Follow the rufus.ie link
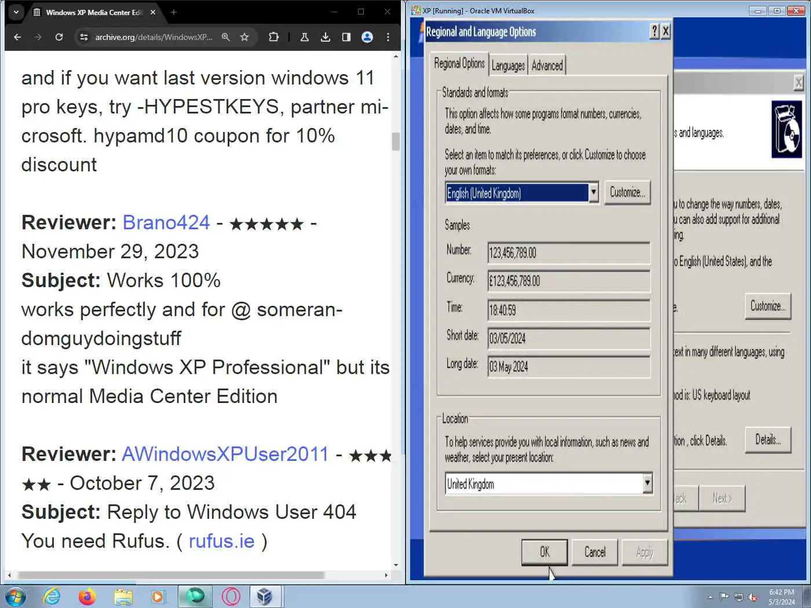This screenshot has width=811, height=608. point(222,541)
